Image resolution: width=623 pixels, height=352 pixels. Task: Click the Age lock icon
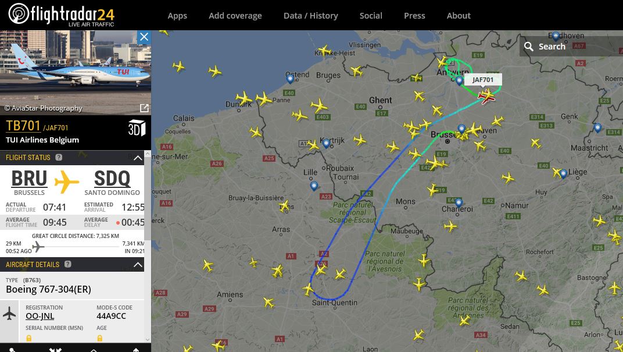[x=100, y=338]
